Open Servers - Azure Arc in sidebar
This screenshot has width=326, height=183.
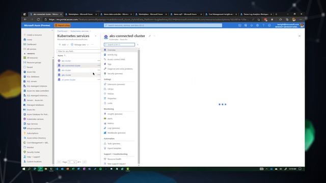(x=35, y=100)
